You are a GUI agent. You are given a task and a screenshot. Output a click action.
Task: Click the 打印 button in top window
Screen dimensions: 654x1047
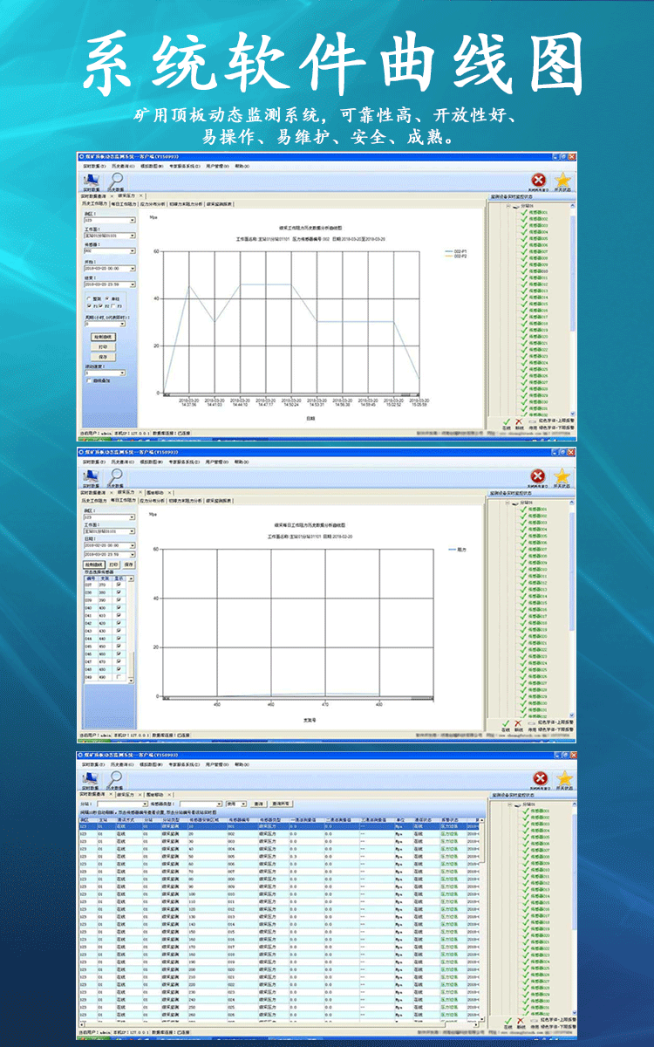(103, 347)
